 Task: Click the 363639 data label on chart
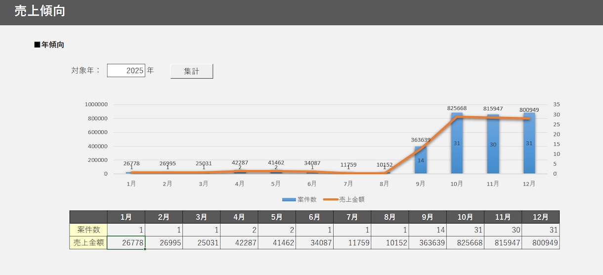click(421, 140)
